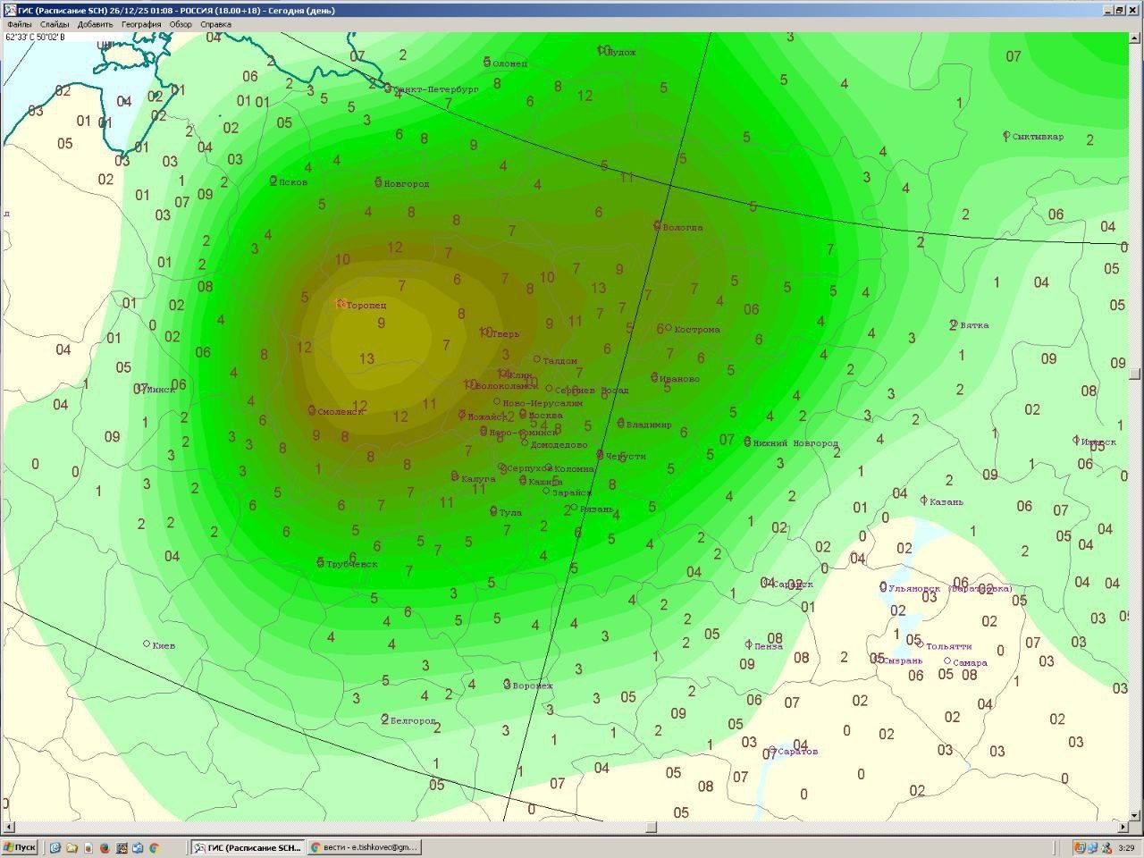The image size is (1144, 858).
Task: Open the Справка menu
Action: click(215, 24)
